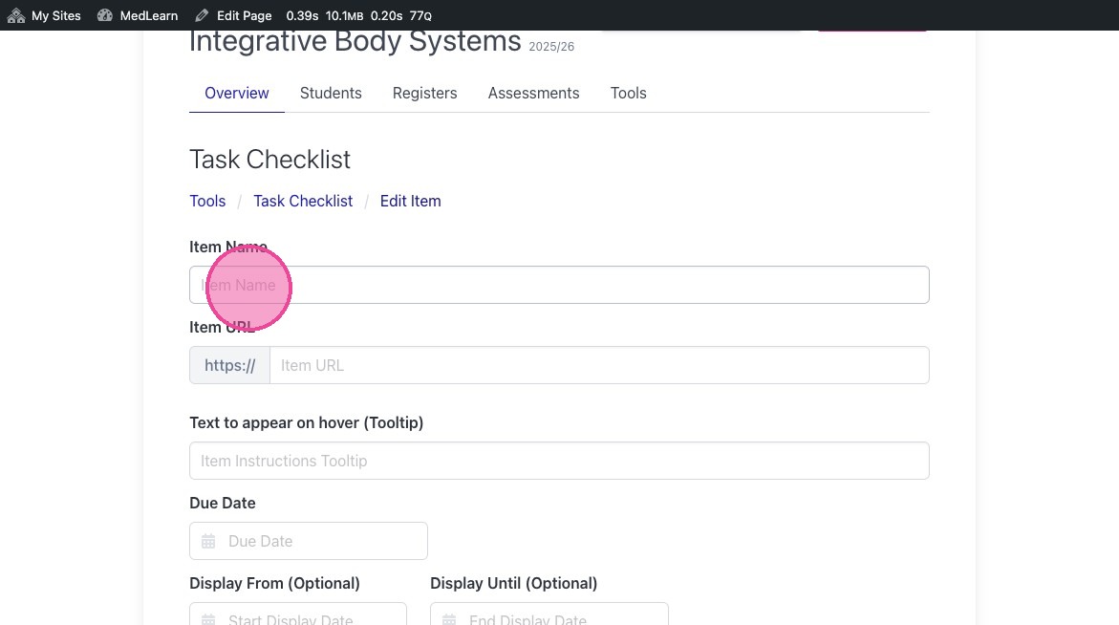
Task: Click the Start Display Date calendar icon
Action: 208,618
